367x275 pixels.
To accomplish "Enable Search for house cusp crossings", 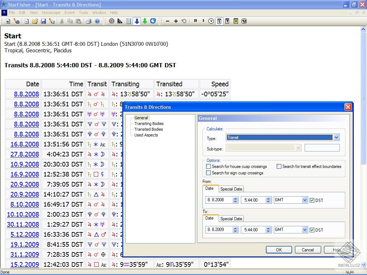I will coord(209,167).
